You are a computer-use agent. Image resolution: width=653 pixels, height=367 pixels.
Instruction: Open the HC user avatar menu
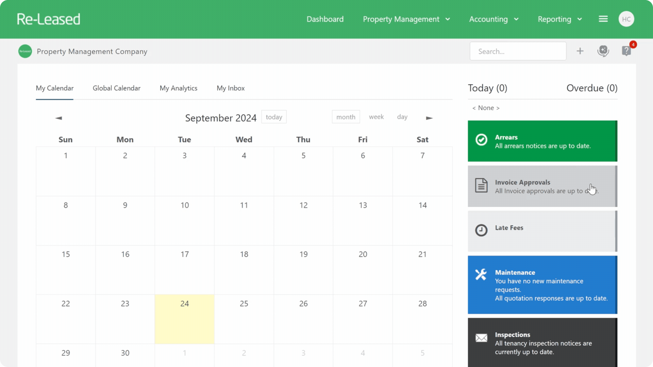[626, 19]
